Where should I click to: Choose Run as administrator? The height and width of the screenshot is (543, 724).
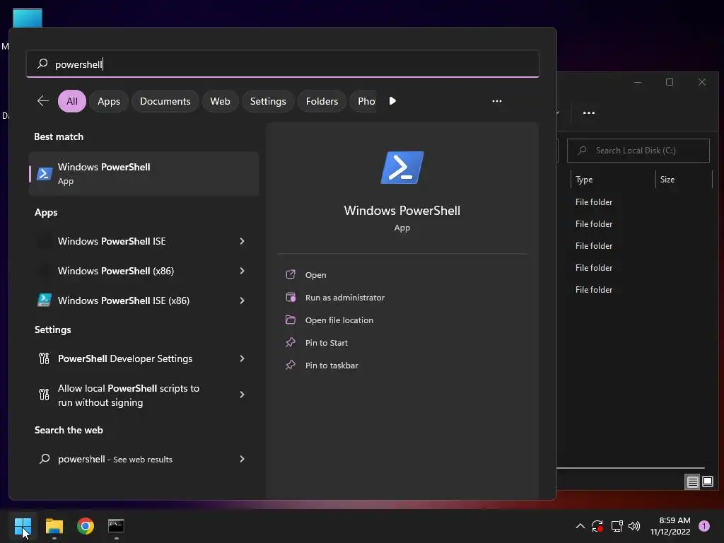point(345,298)
